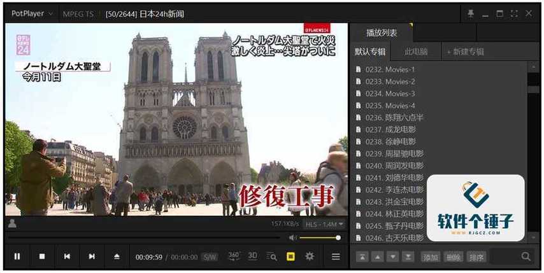Click the 排序 button
Screen dimensions: 544x273
tap(476, 257)
